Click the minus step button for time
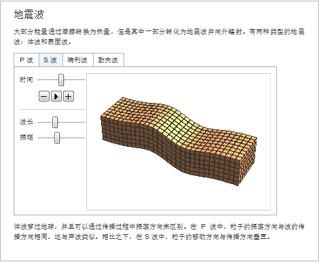Viewport: 319px width, 262px height. click(44, 97)
